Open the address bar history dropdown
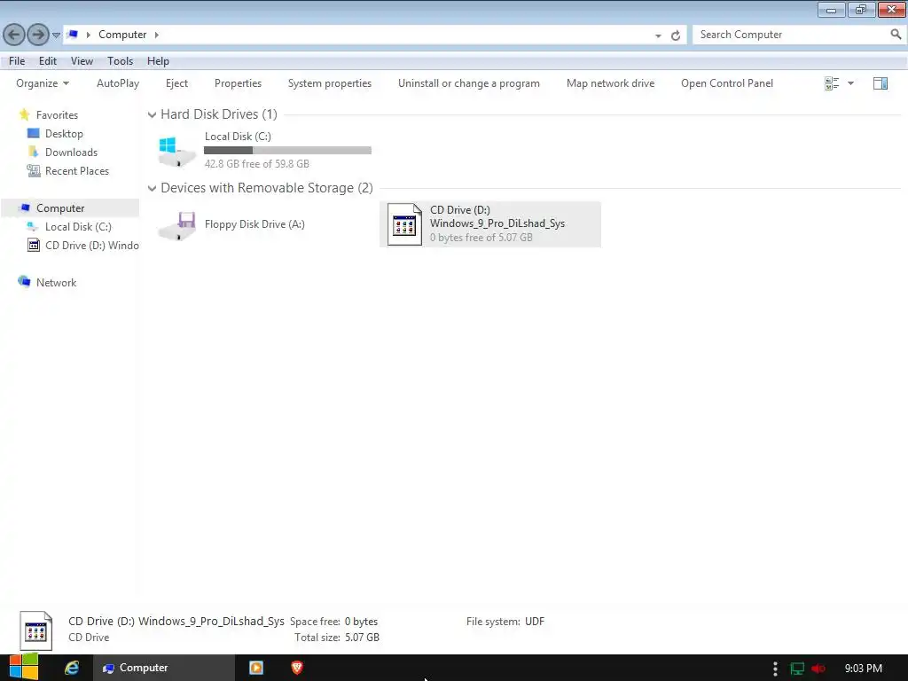This screenshot has width=908, height=681. click(658, 35)
